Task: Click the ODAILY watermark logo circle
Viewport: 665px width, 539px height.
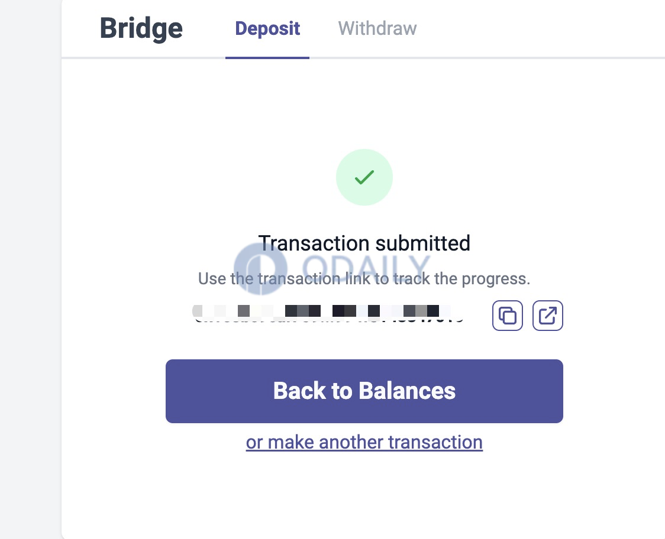Action: (x=260, y=268)
